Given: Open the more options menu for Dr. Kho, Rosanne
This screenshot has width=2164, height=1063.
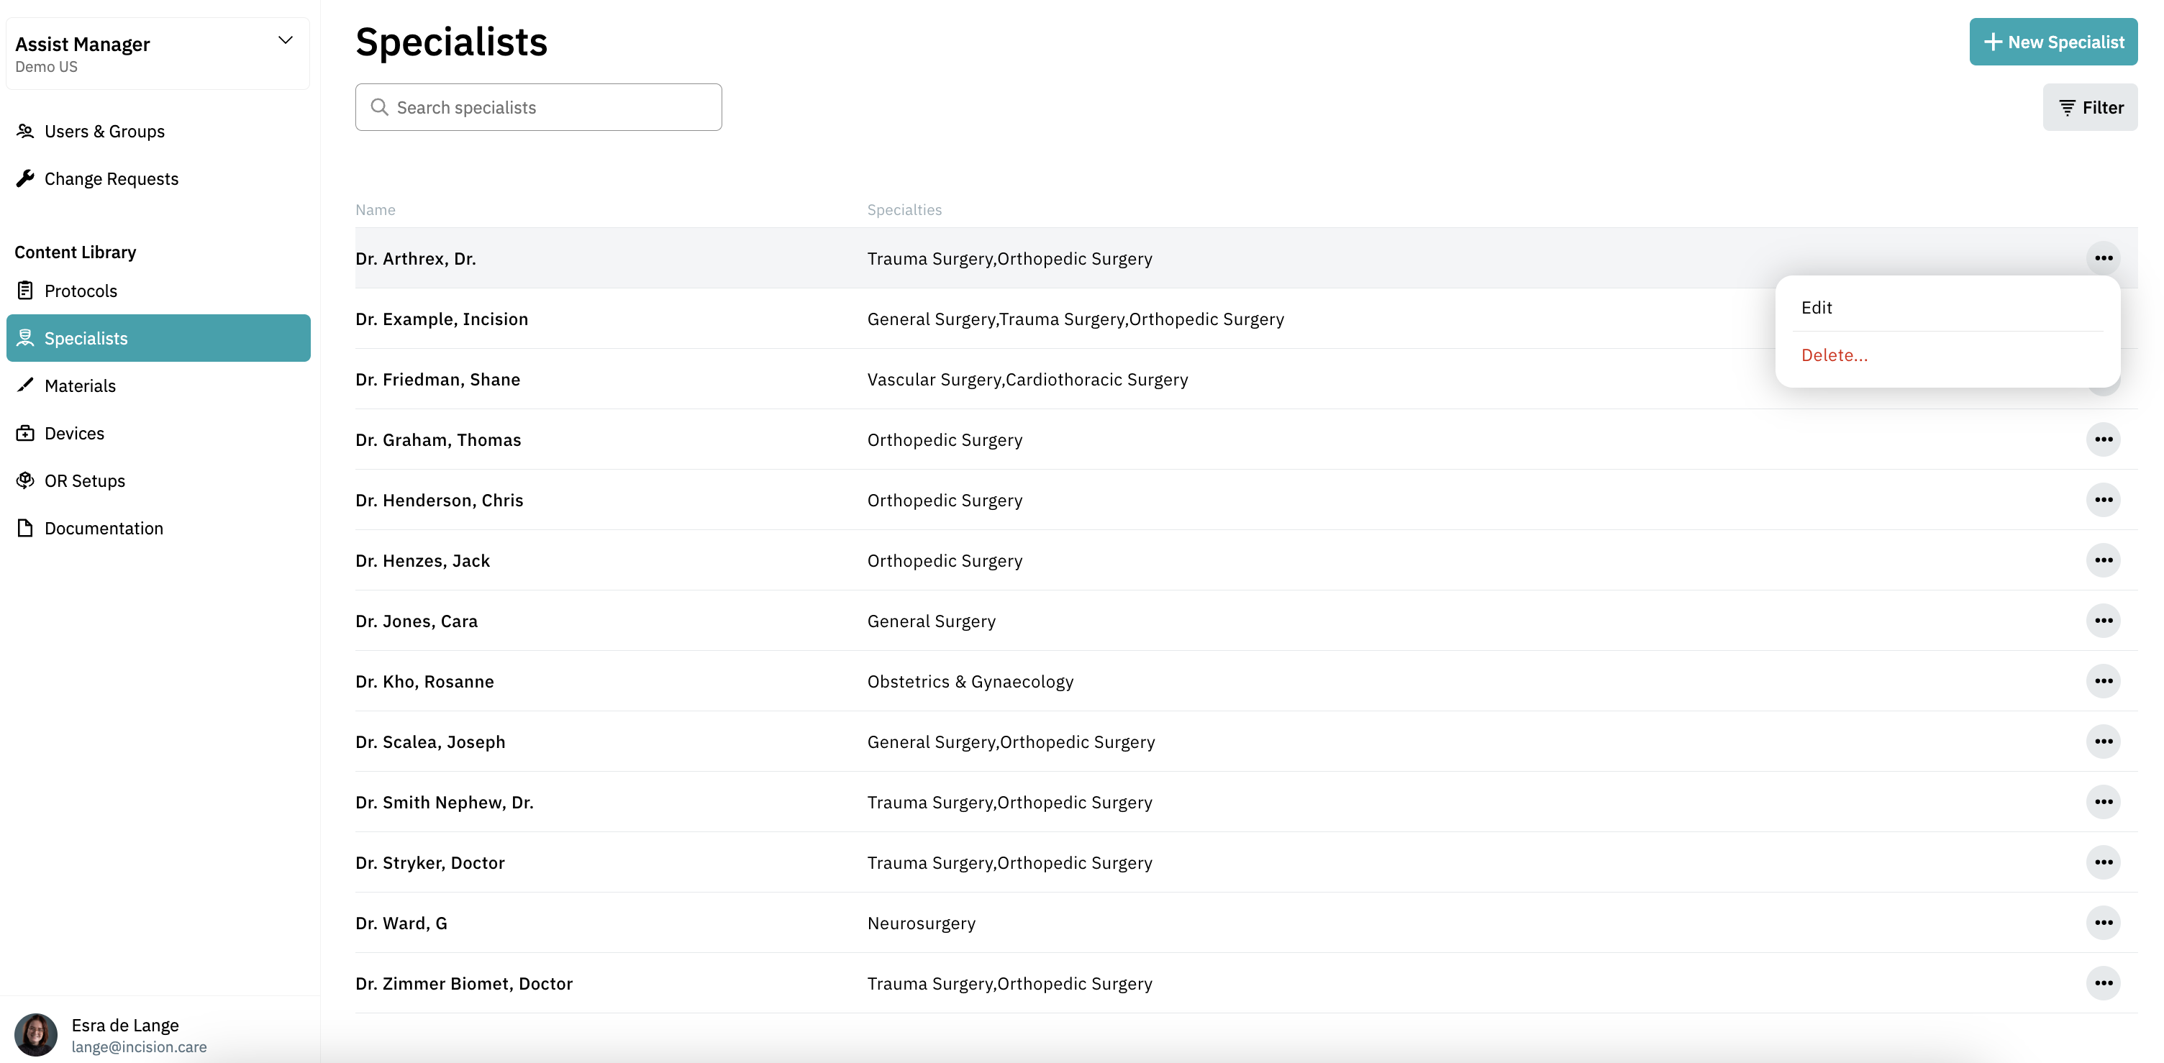Looking at the screenshot, I should (2103, 681).
